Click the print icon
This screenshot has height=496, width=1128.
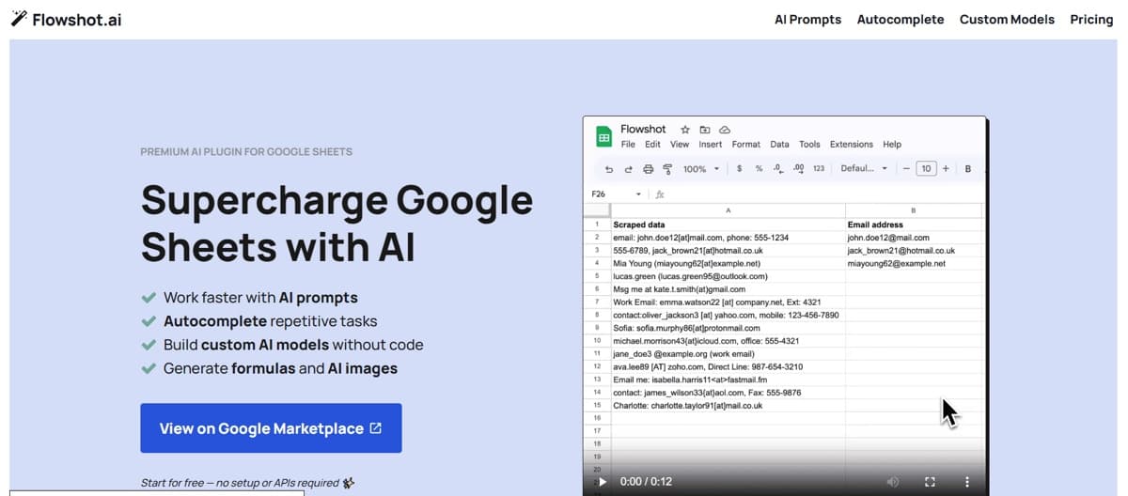tap(648, 169)
